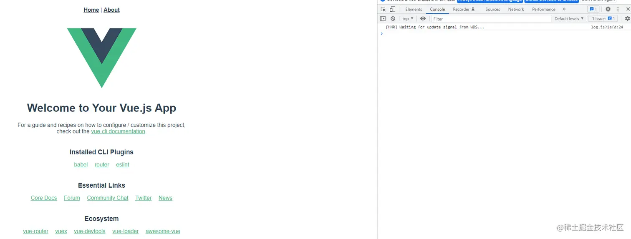
Task: Open the Default levels dropdown
Action: pyautogui.click(x=569, y=19)
